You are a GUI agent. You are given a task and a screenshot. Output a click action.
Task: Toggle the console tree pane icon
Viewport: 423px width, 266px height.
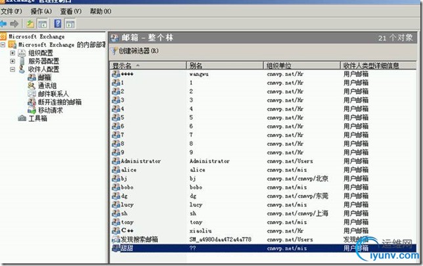click(43, 24)
